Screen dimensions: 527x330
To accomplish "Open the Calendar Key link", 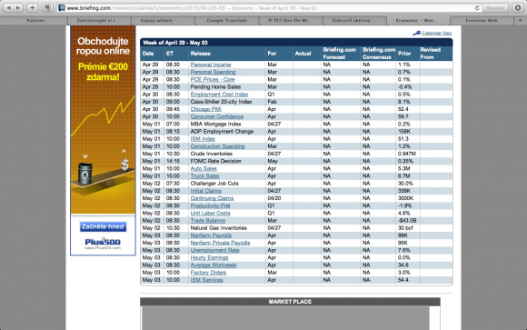I will [436, 33].
